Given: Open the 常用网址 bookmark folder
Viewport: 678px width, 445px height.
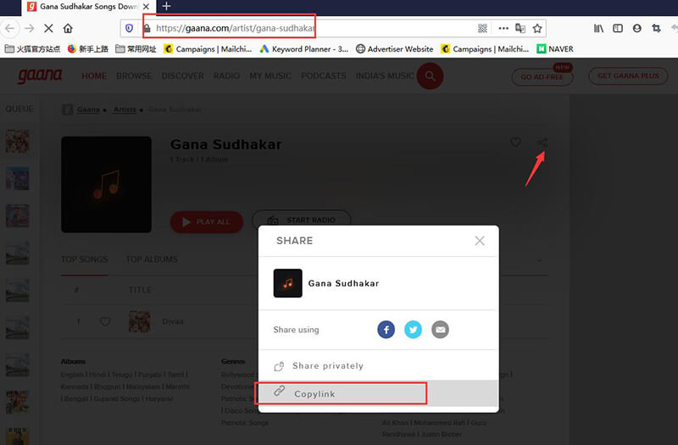Looking at the screenshot, I should (x=136, y=49).
